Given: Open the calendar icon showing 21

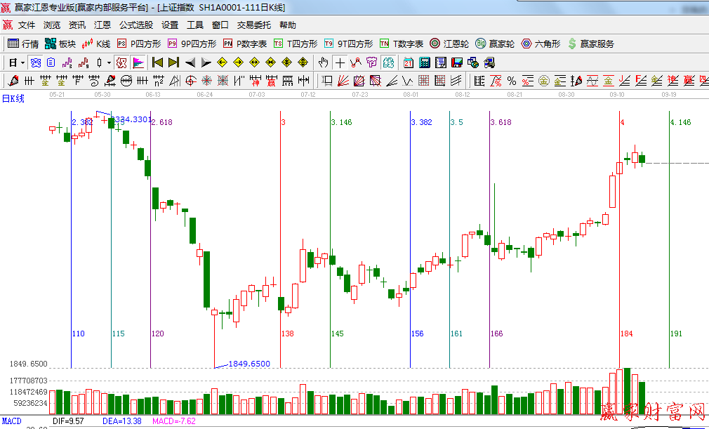Looking at the screenshot, I should 408,62.
